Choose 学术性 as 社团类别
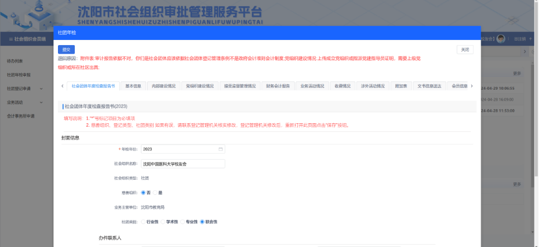Image resolution: width=539 pixels, height=247 pixels. pos(163,222)
